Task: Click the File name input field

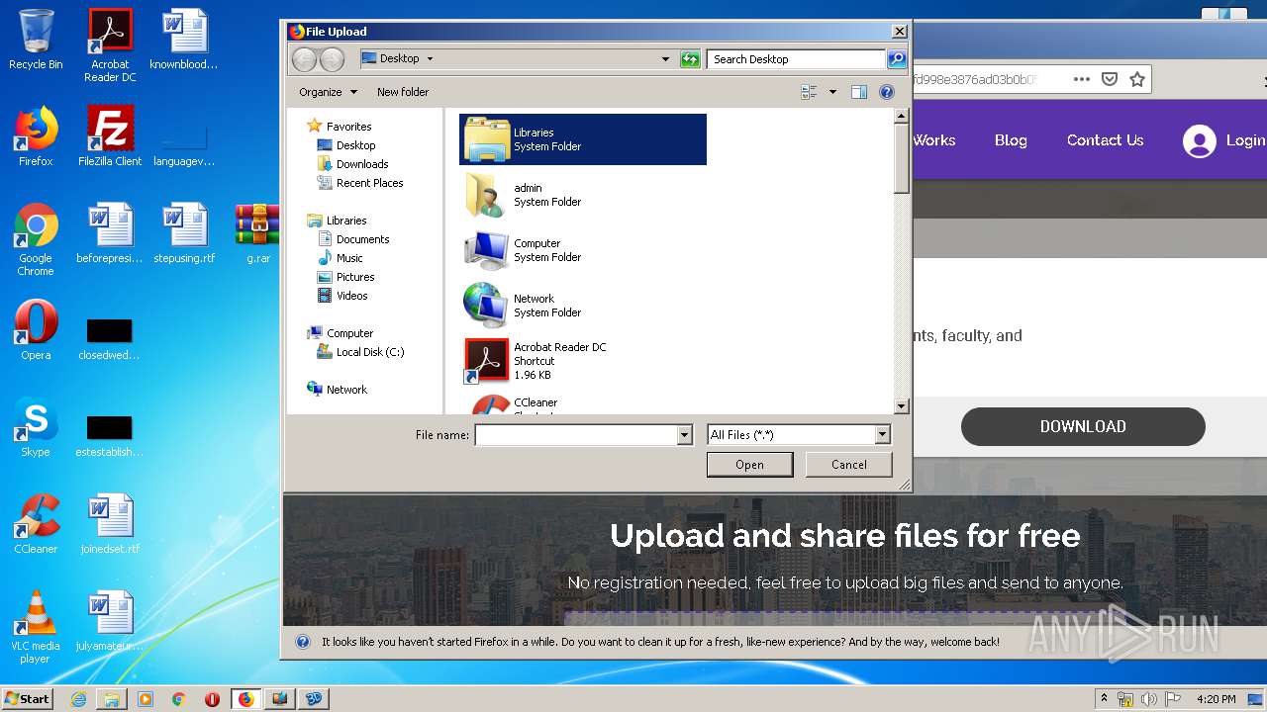Action: pos(575,435)
